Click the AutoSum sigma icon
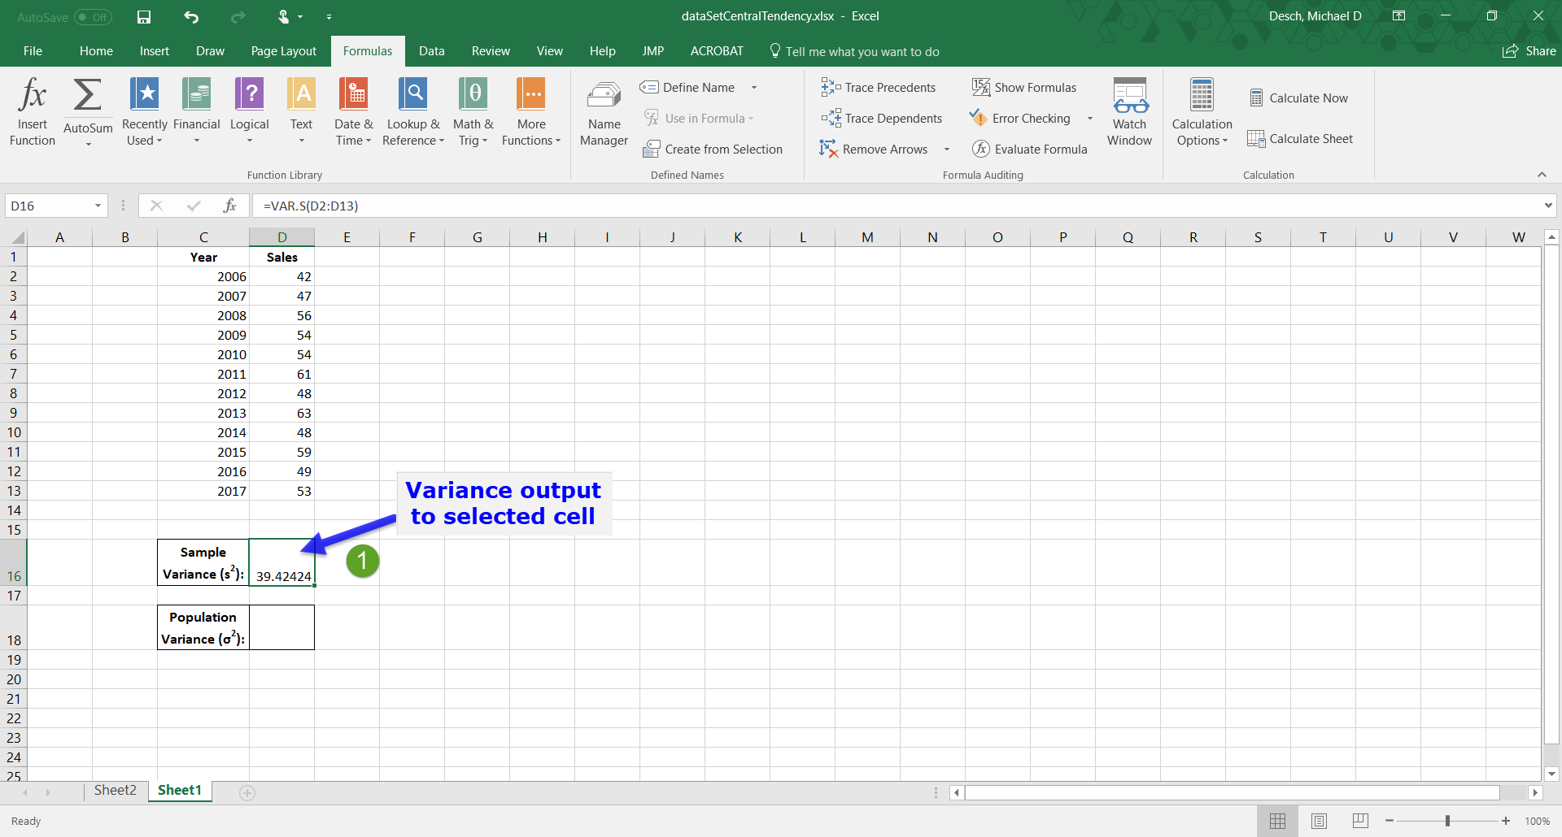This screenshot has width=1562, height=837. pos(88,96)
